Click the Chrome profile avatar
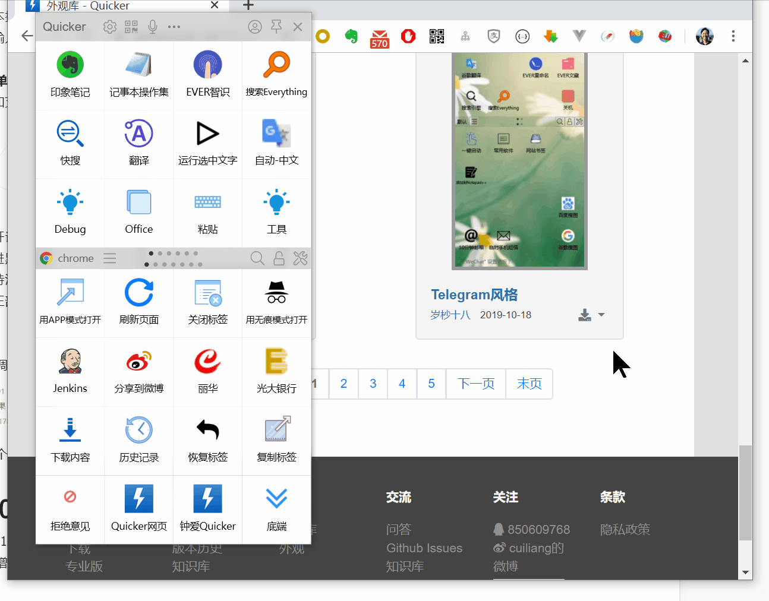This screenshot has width=769, height=601. pyautogui.click(x=705, y=36)
